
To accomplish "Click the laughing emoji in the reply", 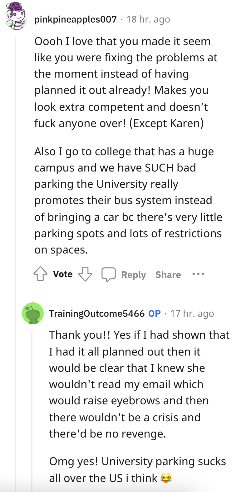I will click(166, 478).
